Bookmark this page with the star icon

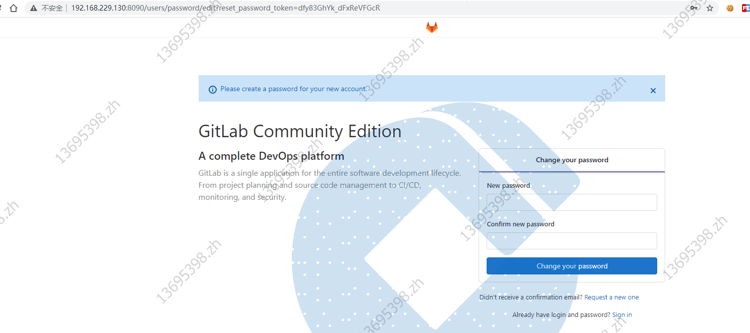tap(710, 8)
